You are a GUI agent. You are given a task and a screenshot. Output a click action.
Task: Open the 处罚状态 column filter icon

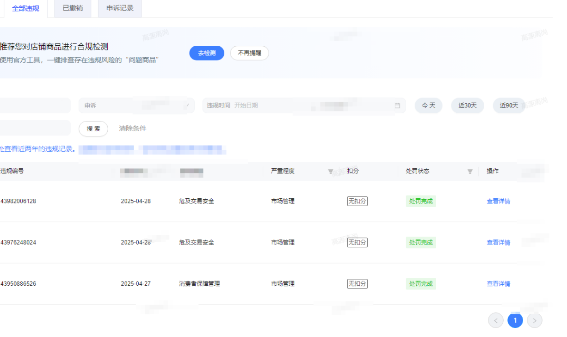point(470,172)
